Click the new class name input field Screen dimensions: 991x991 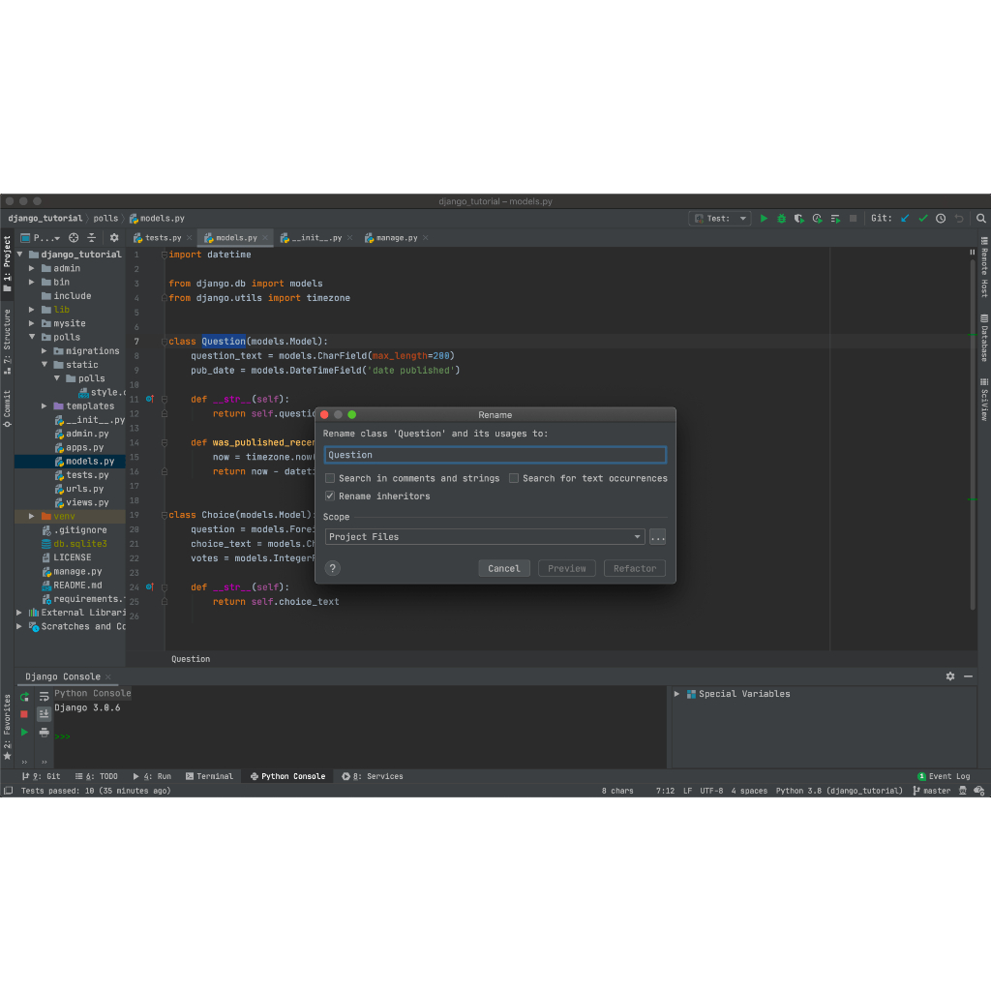coord(495,455)
